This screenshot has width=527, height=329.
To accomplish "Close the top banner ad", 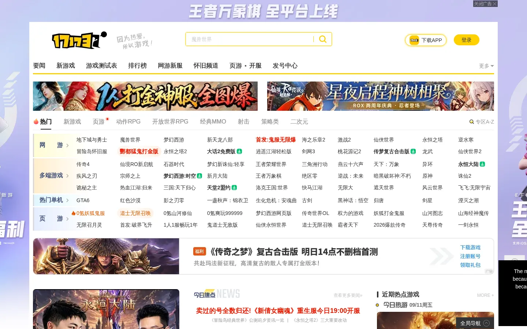I will coord(485,4).
